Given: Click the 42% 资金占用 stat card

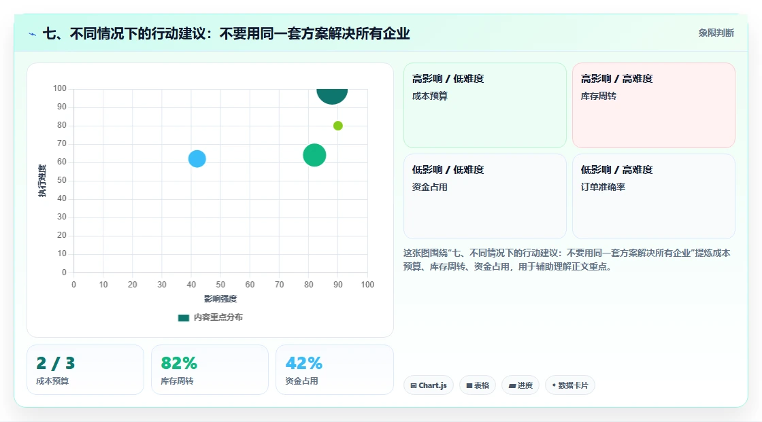Looking at the screenshot, I should coord(334,370).
